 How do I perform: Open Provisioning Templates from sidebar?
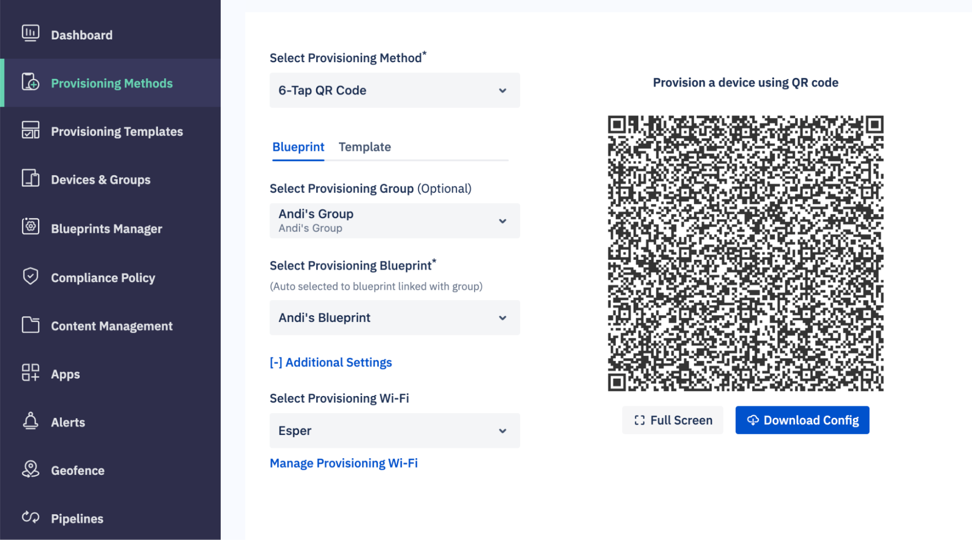(116, 131)
